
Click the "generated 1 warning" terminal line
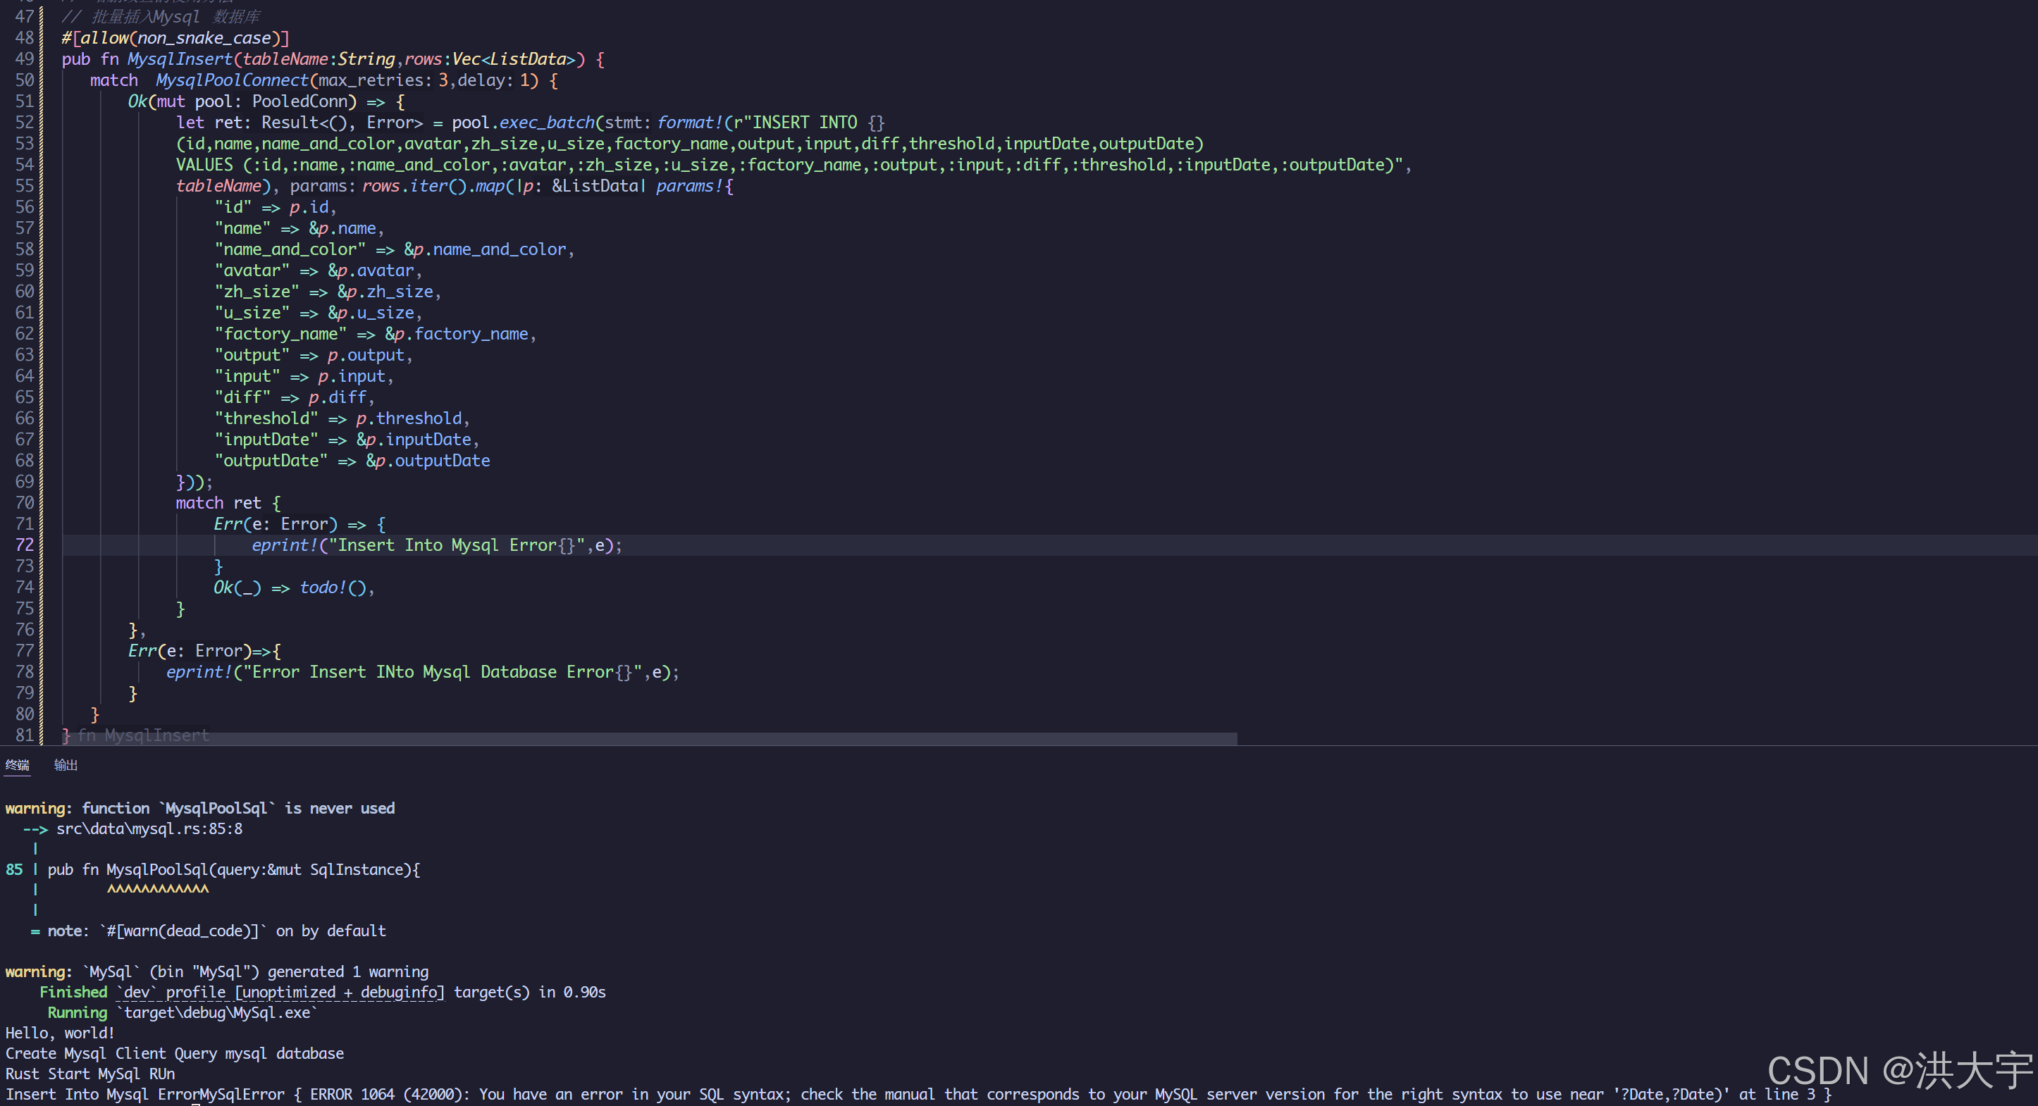click(217, 971)
